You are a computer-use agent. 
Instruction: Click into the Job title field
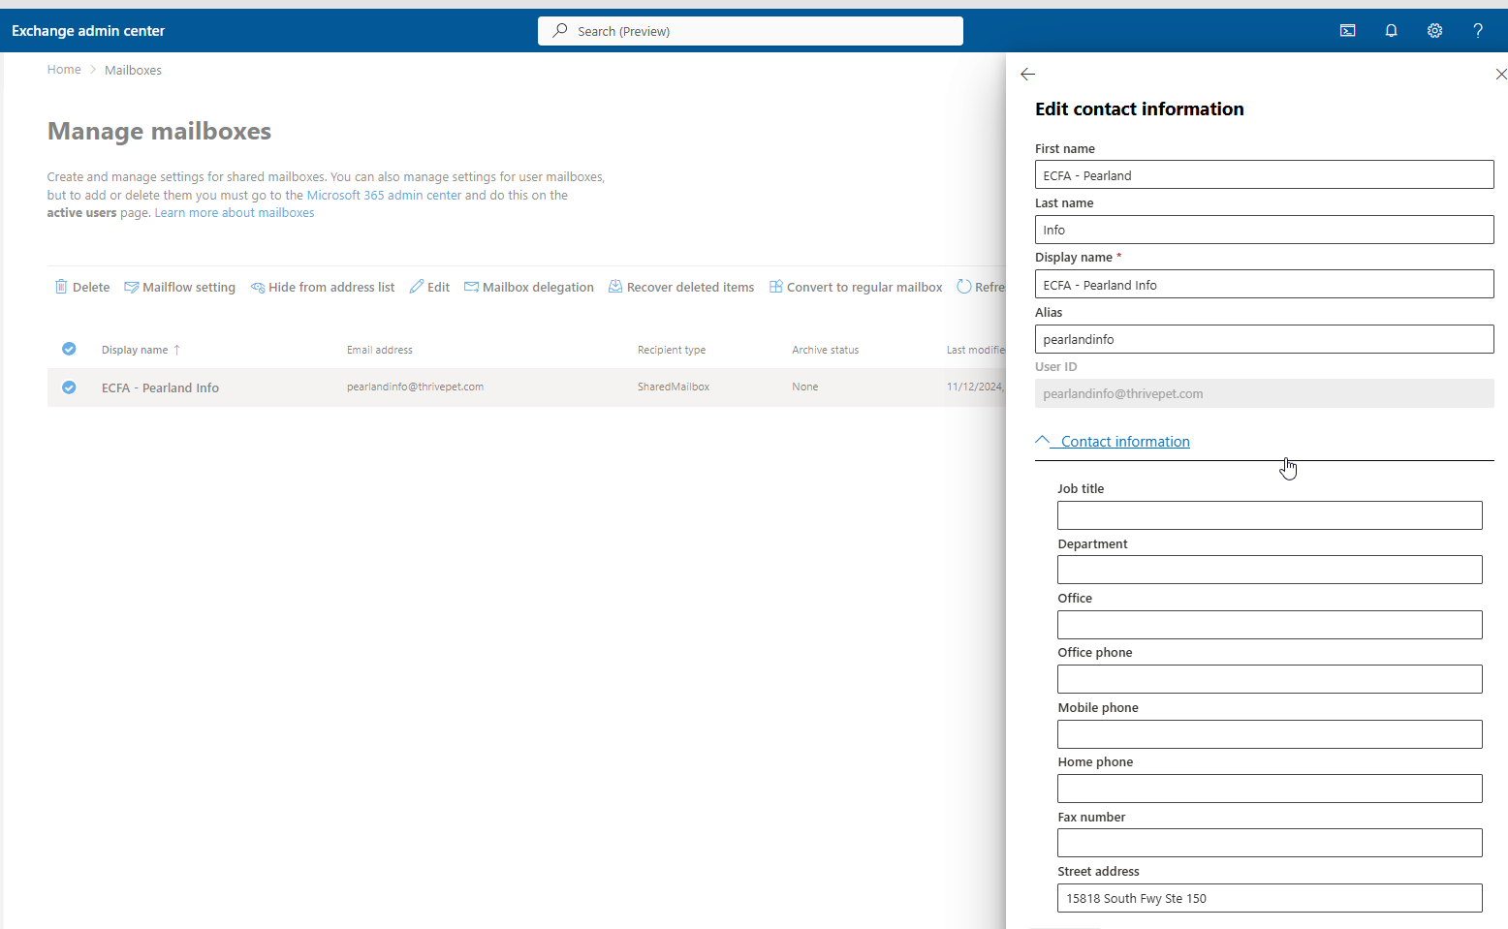(x=1269, y=515)
